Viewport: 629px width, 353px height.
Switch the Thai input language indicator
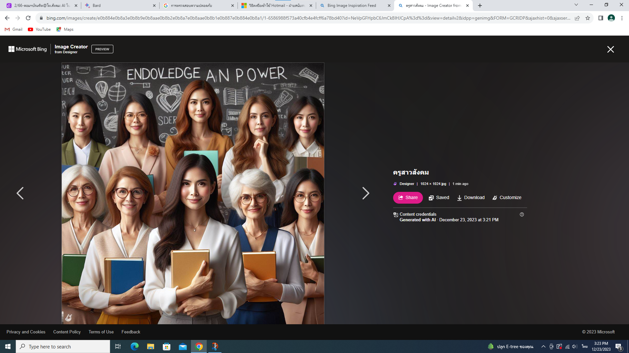pyautogui.click(x=585, y=346)
